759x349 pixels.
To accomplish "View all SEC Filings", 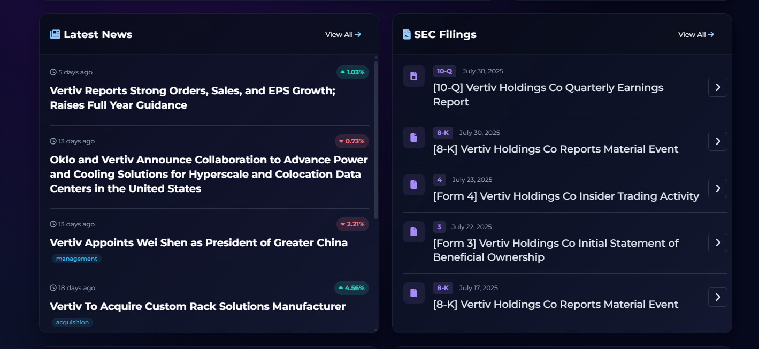I will click(696, 34).
